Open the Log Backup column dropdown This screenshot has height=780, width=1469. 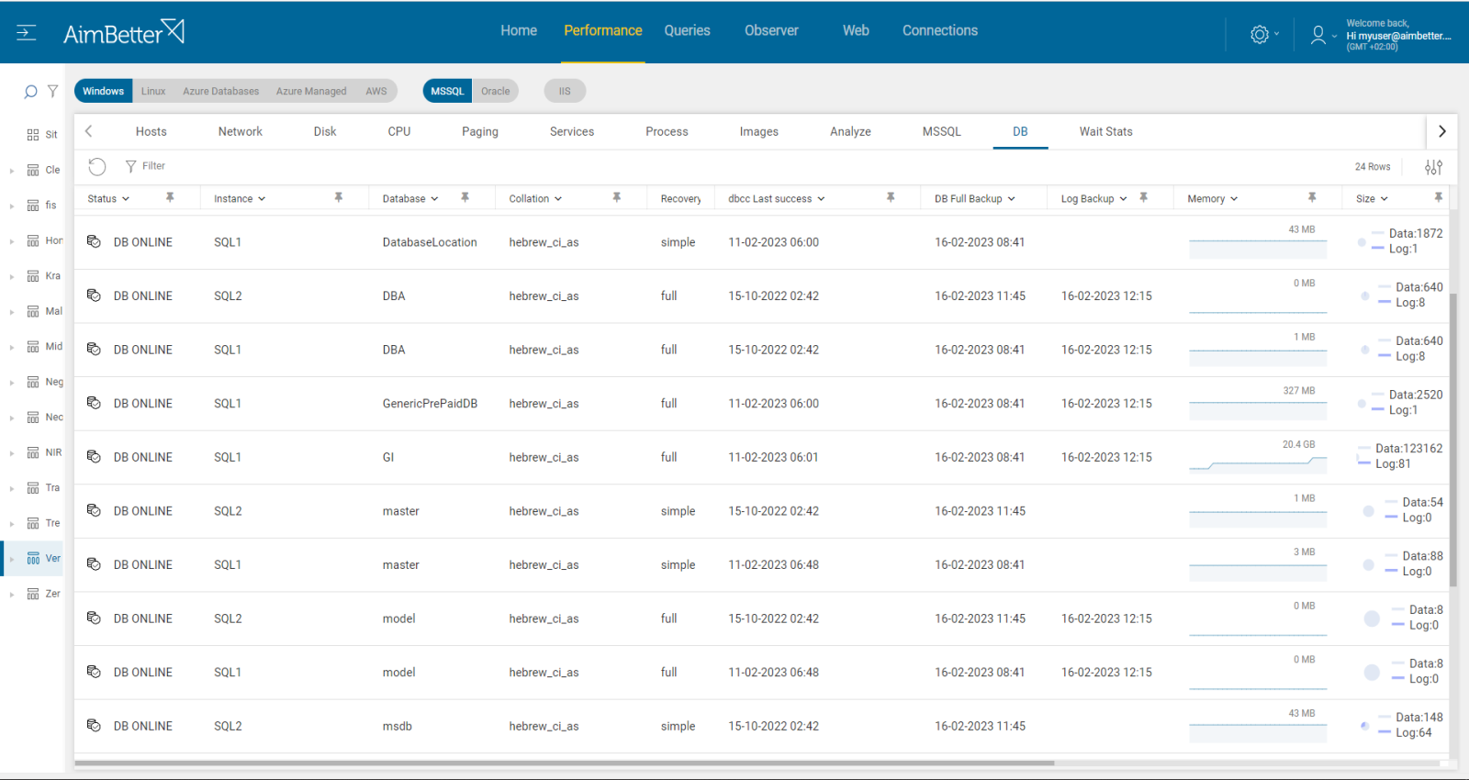click(x=1123, y=199)
